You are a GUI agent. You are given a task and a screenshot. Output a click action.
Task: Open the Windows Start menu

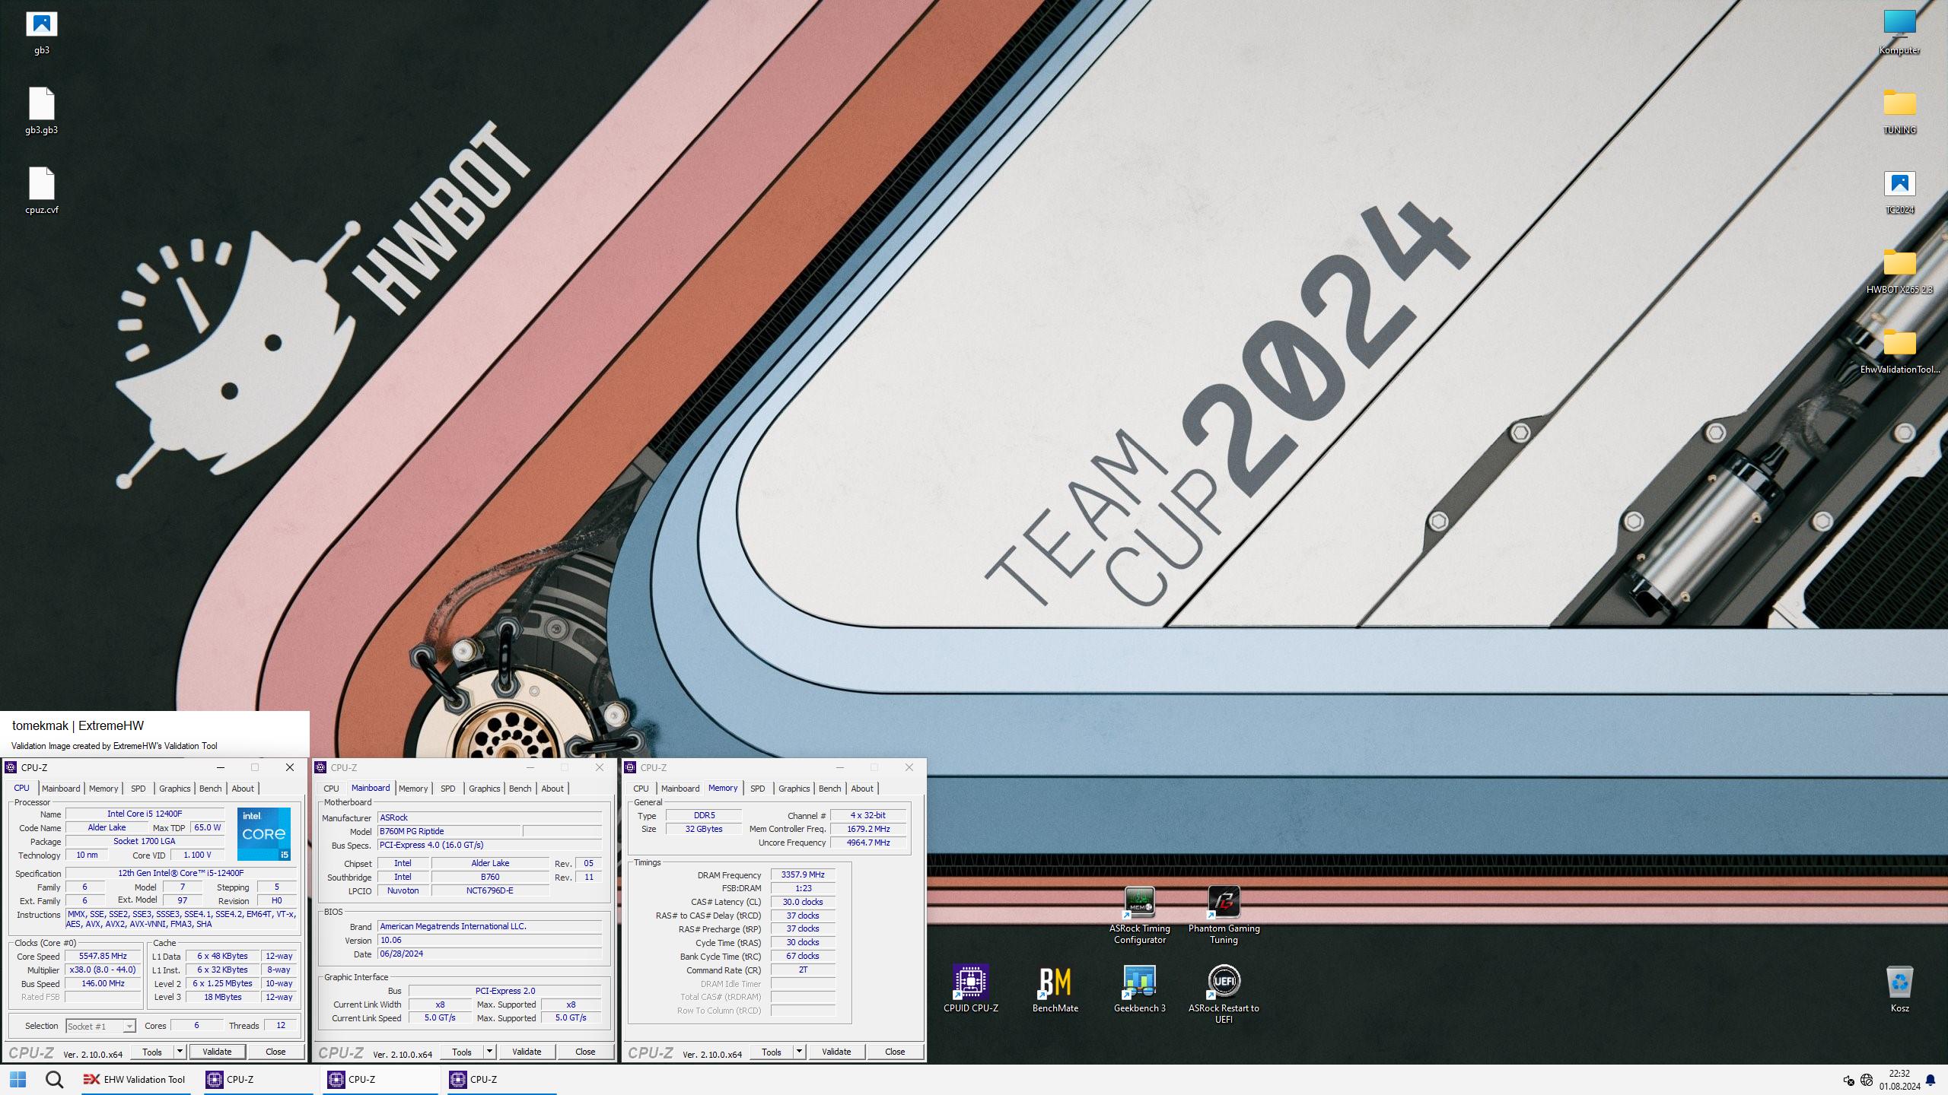(x=18, y=1079)
